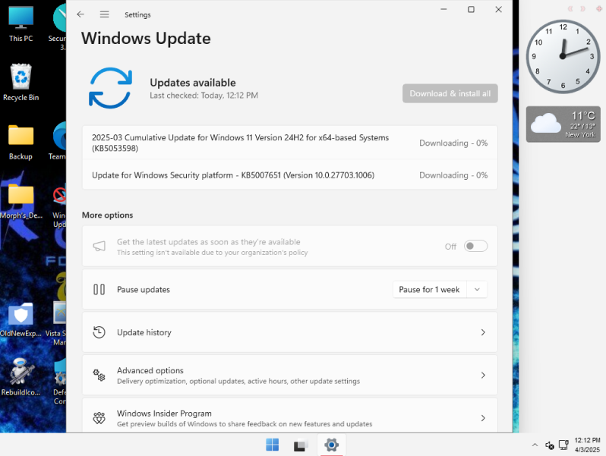Expand Advanced options via its chevron
Viewport: 606px width, 456px height.
[483, 375]
